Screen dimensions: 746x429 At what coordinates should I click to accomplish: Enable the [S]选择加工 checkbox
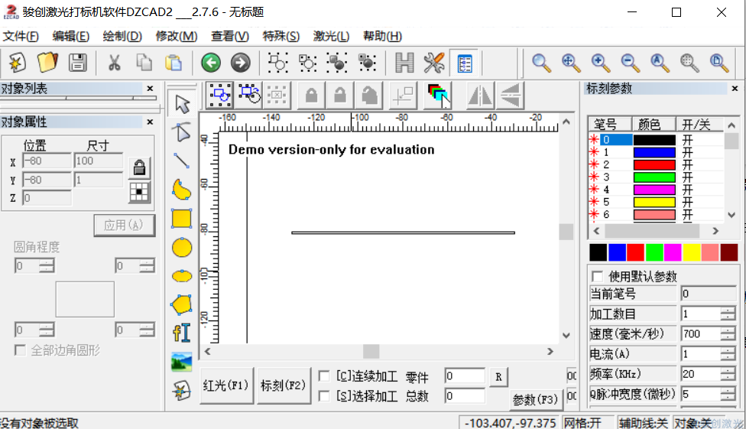click(x=324, y=396)
